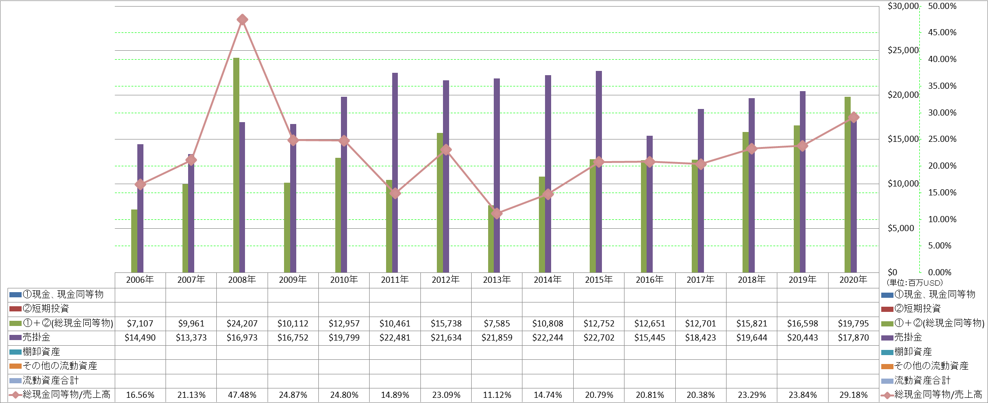The width and height of the screenshot is (988, 403).
Task: Click the $14,490 receivables cell
Action: point(140,338)
